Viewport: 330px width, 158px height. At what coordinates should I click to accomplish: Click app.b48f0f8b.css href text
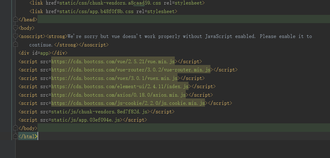pyautogui.click(x=97, y=11)
